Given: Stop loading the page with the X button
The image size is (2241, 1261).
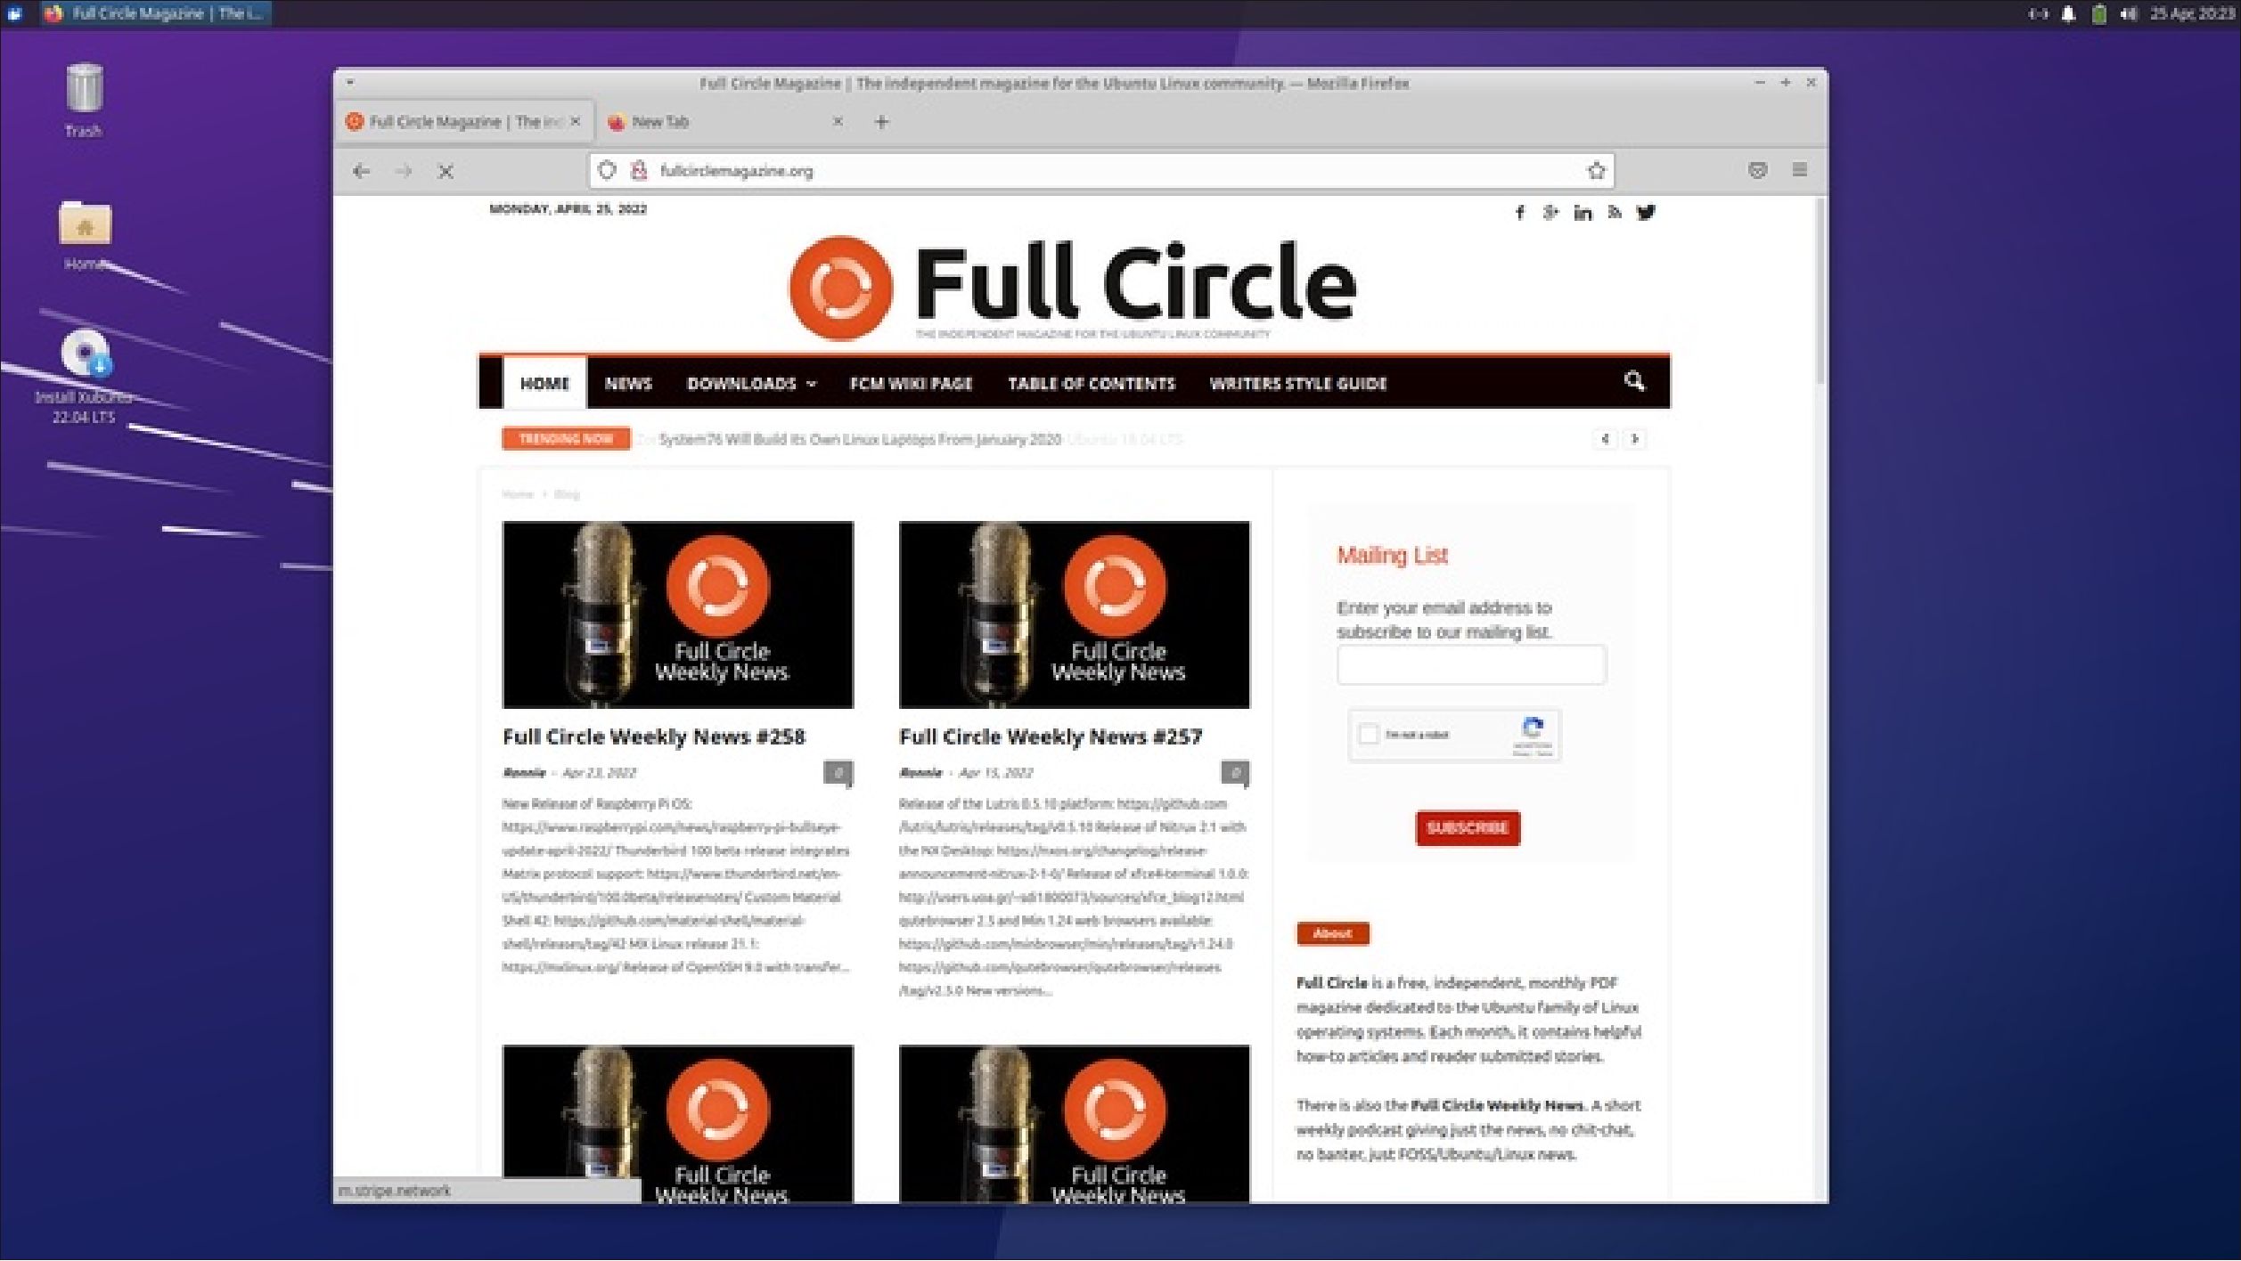Looking at the screenshot, I should click(x=446, y=171).
